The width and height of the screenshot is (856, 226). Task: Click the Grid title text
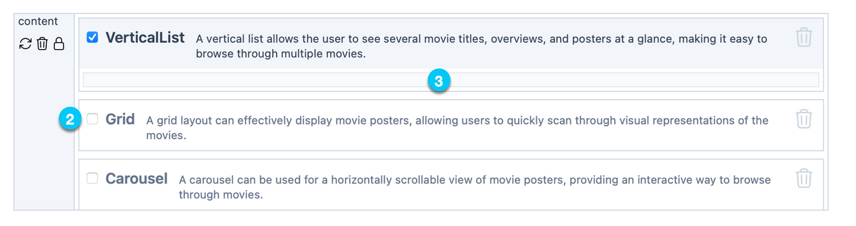point(120,119)
